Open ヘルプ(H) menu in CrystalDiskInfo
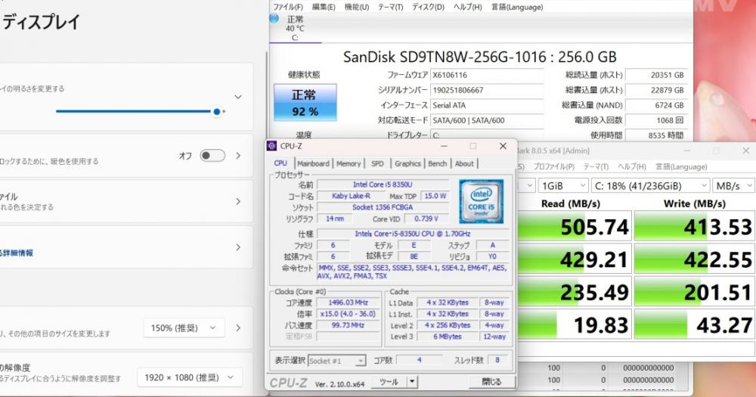 [468, 7]
